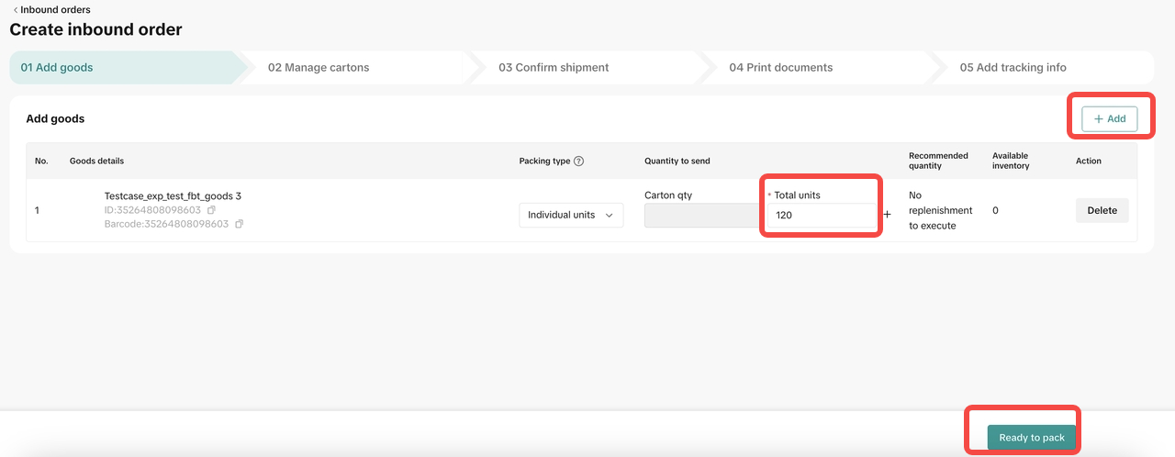This screenshot has width=1175, height=457.
Task: Open the 03 Confirm shipment step
Action: [x=554, y=67]
